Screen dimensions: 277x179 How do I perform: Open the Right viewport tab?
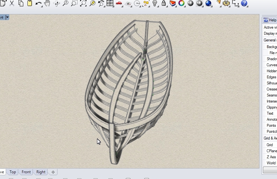point(41,172)
